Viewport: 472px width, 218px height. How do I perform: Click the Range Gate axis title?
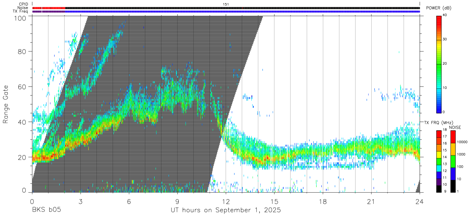click(x=6, y=104)
